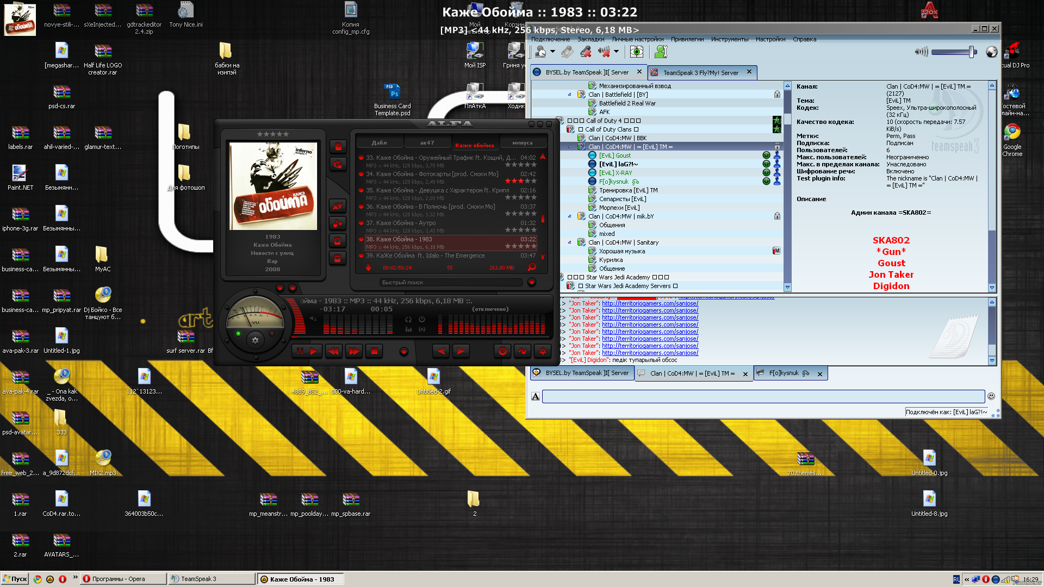1044x587 pixels.
Task: Click the bookmark tag icon in TeamSpeak toolbar
Action: coord(567,52)
